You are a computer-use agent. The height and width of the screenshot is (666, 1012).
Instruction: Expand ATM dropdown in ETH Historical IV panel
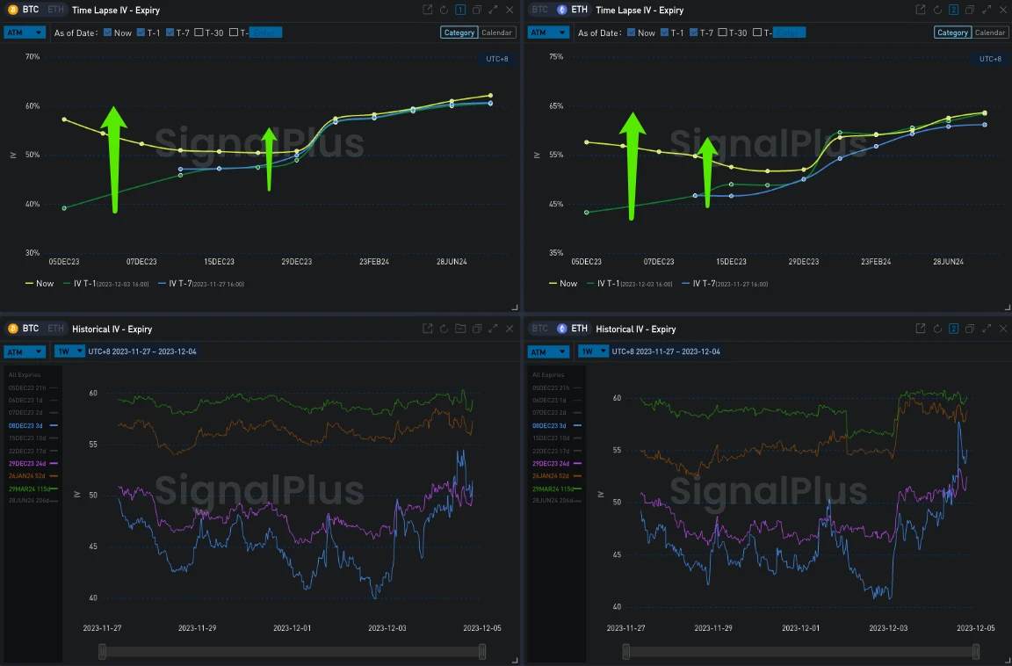coord(548,351)
